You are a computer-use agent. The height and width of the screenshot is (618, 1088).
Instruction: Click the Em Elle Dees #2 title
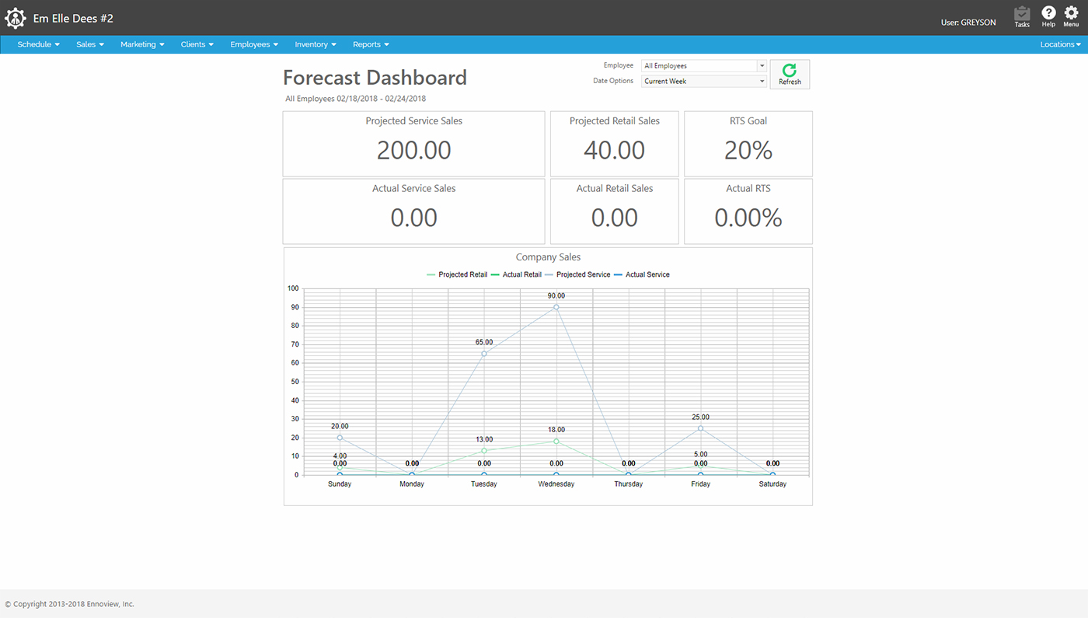(73, 19)
